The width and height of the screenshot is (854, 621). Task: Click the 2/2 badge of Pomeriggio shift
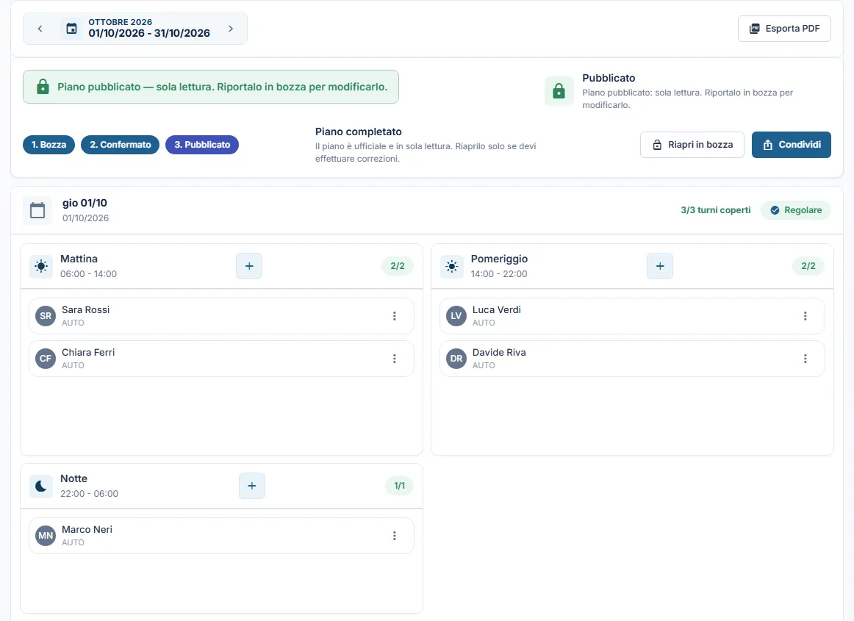tap(808, 266)
